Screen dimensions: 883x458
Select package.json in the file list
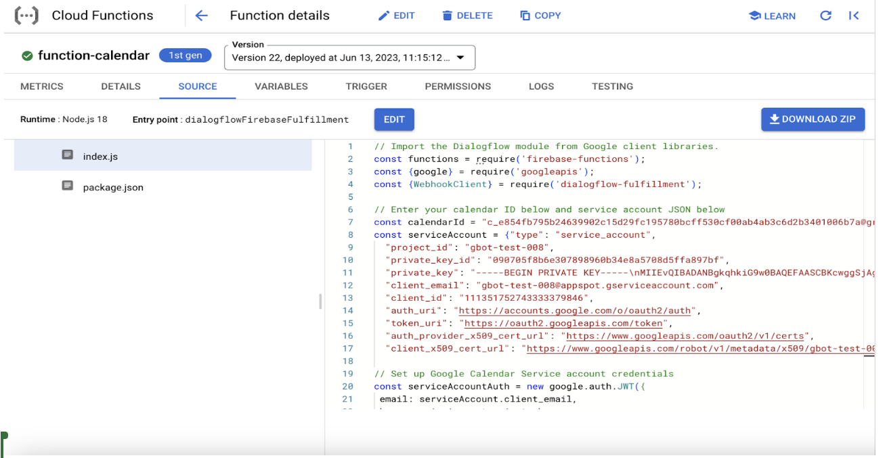point(163,188)
